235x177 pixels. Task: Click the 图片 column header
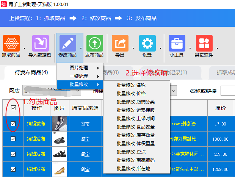(60, 108)
